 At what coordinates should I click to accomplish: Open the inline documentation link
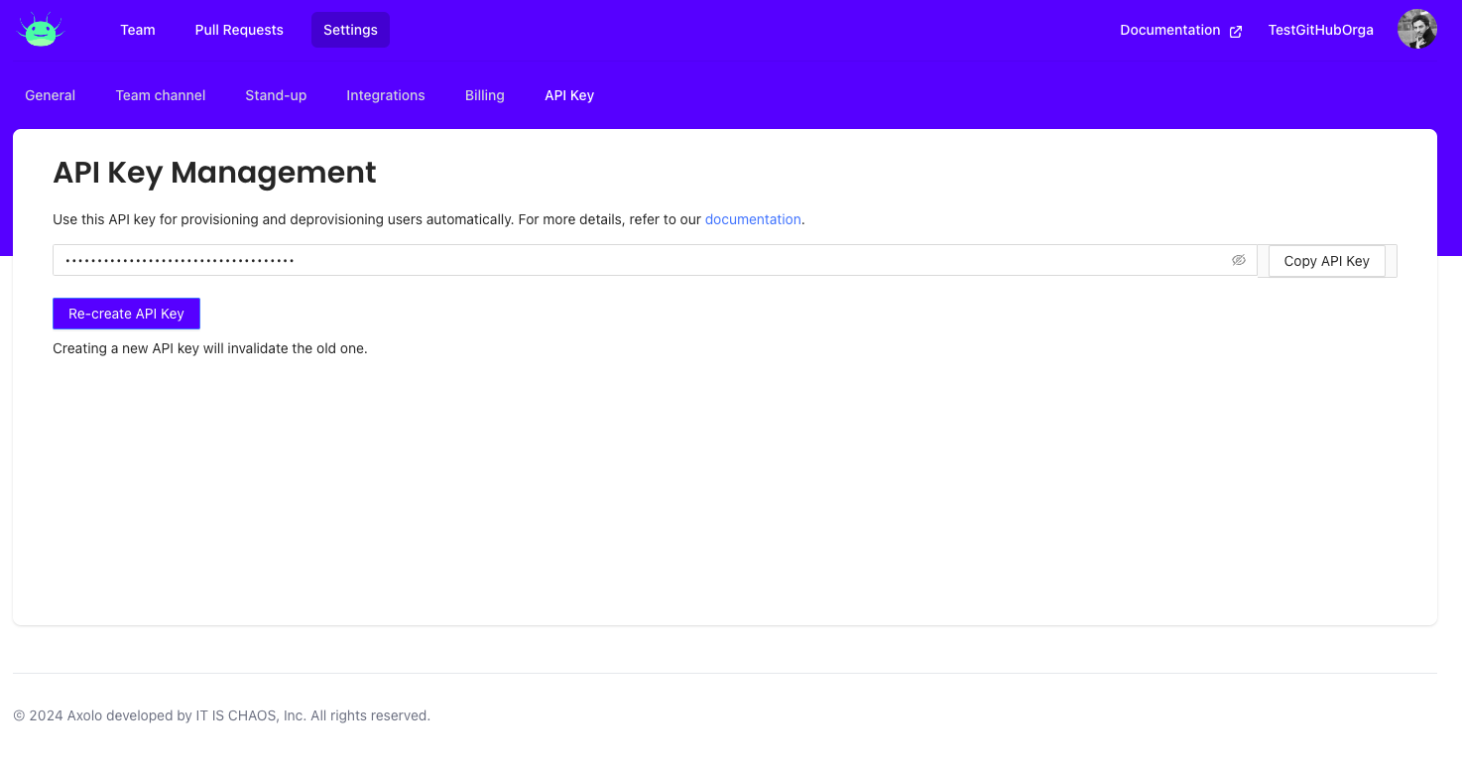tap(752, 219)
